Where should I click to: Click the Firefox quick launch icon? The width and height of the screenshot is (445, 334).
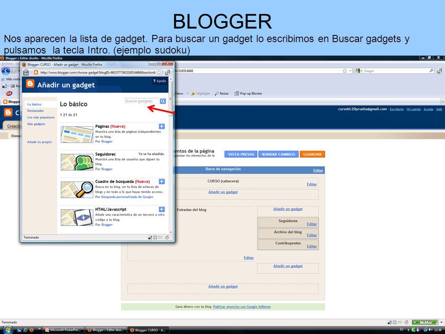(x=32, y=330)
